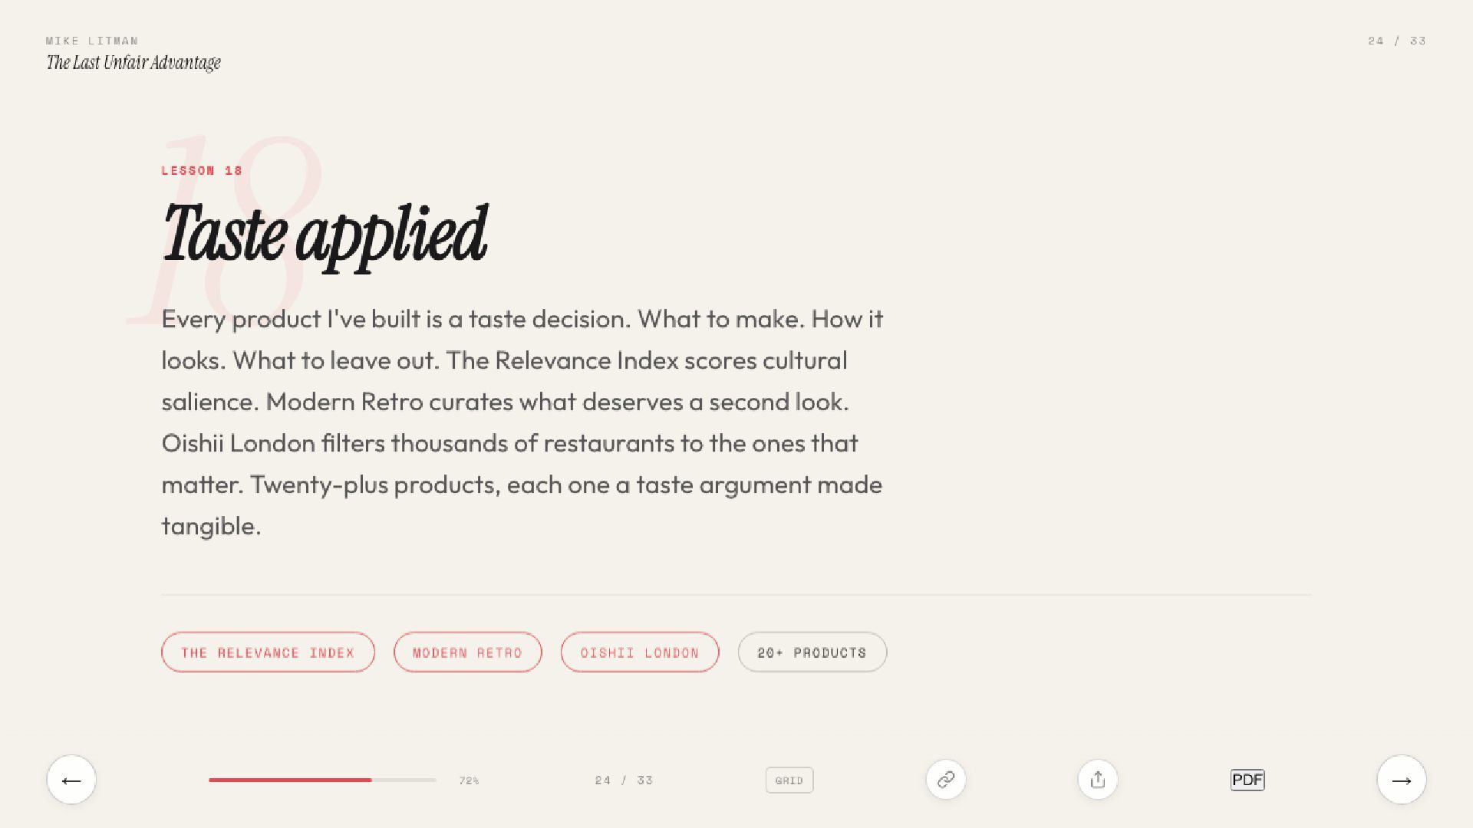The image size is (1473, 828).
Task: Open The Relevance Index tag
Action: [x=268, y=652]
